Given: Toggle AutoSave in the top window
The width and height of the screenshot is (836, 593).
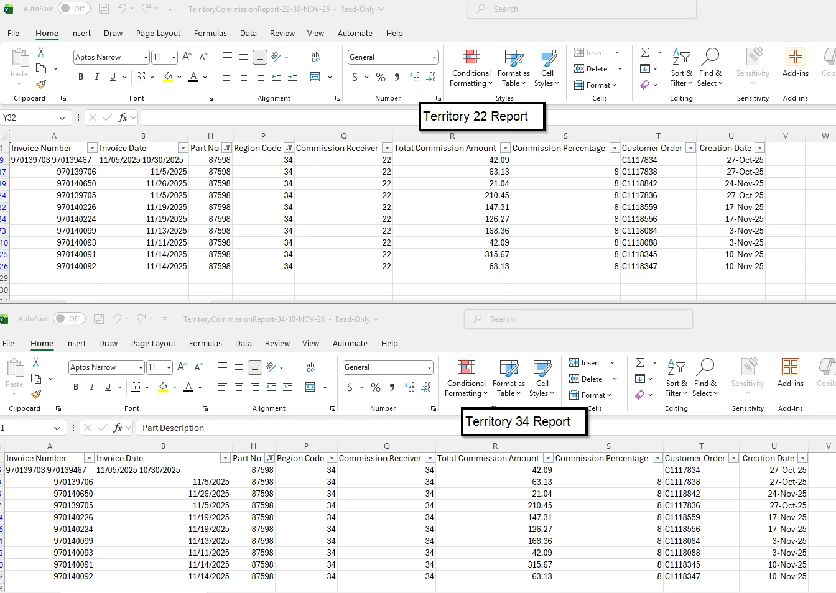Looking at the screenshot, I should tap(74, 9).
